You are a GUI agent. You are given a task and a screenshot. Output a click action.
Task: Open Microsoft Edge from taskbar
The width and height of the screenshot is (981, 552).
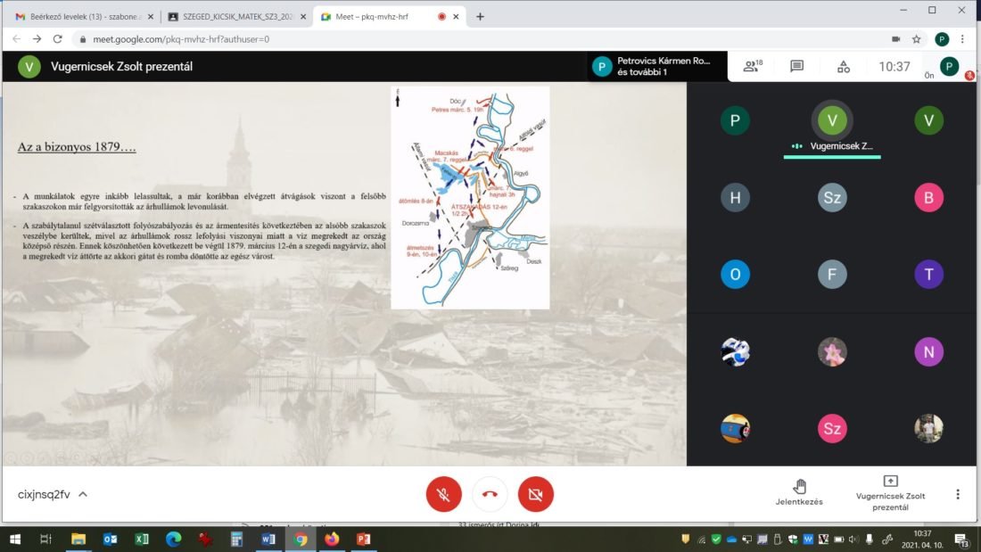pyautogui.click(x=173, y=539)
